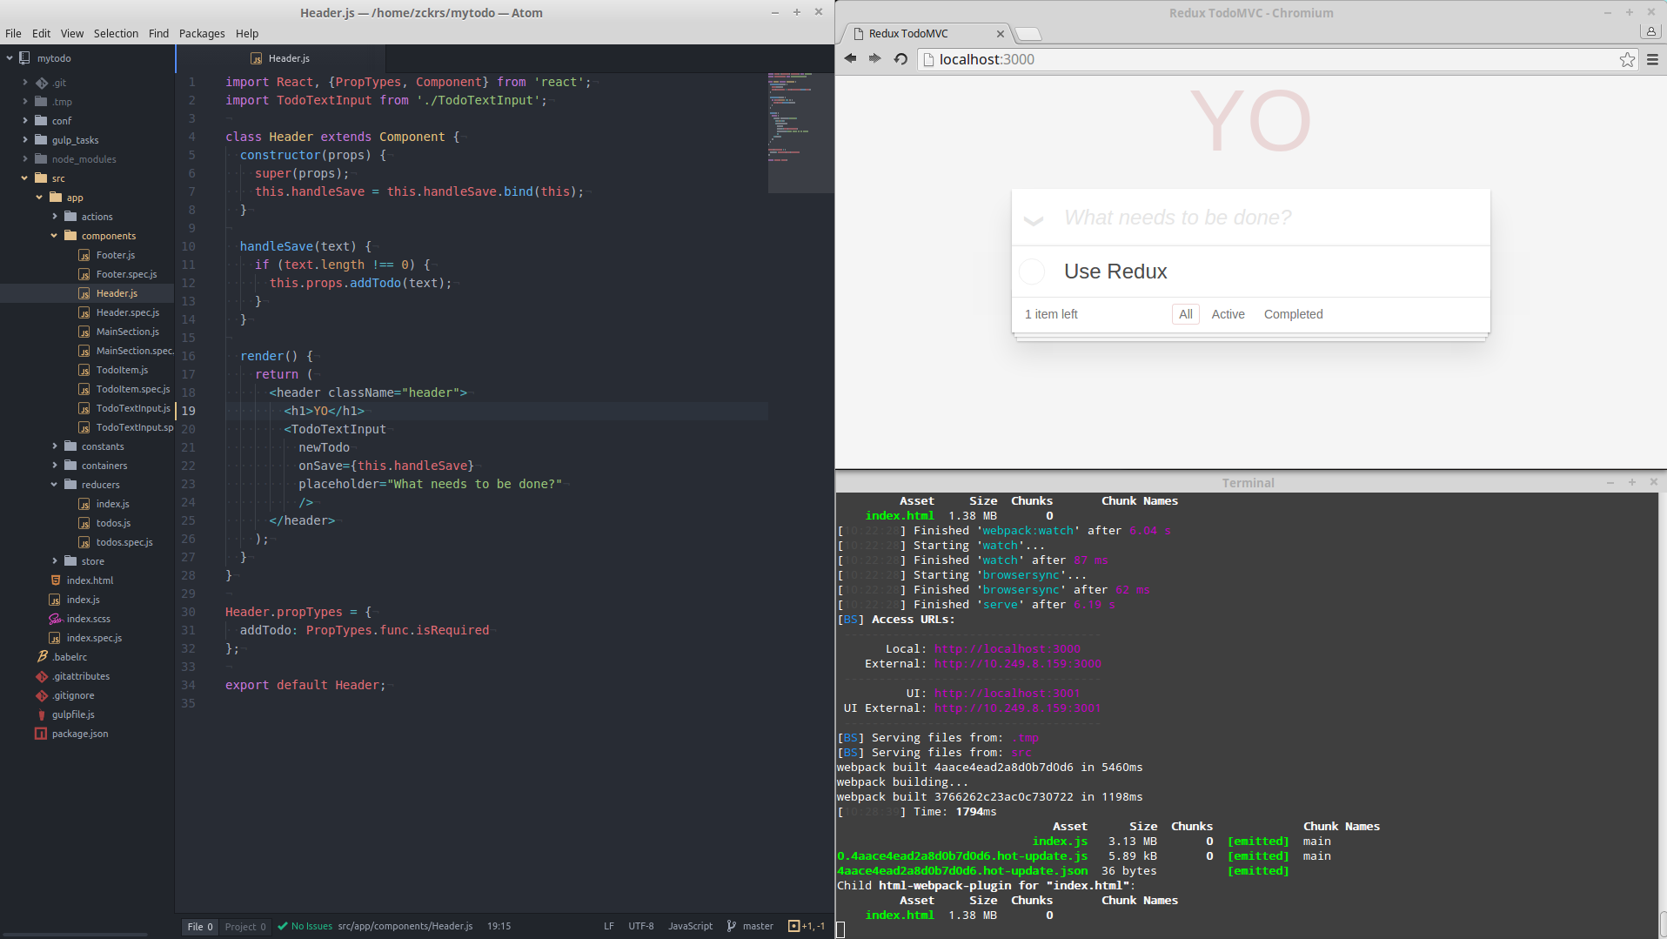Toggle all todos with the chevron
The height and width of the screenshot is (939, 1667).
coord(1034,219)
